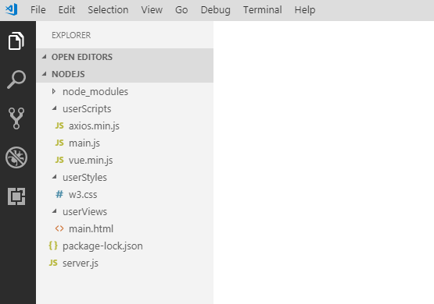Open the Edit menu
The image size is (434, 304).
click(x=66, y=10)
